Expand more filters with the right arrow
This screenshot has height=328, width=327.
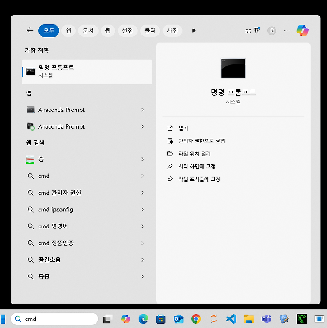[x=193, y=31]
